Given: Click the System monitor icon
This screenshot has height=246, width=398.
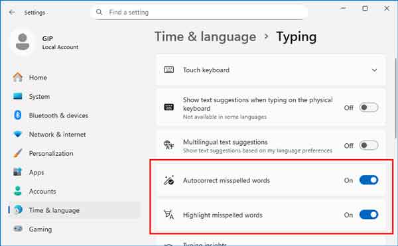Looking at the screenshot, I should click(18, 96).
